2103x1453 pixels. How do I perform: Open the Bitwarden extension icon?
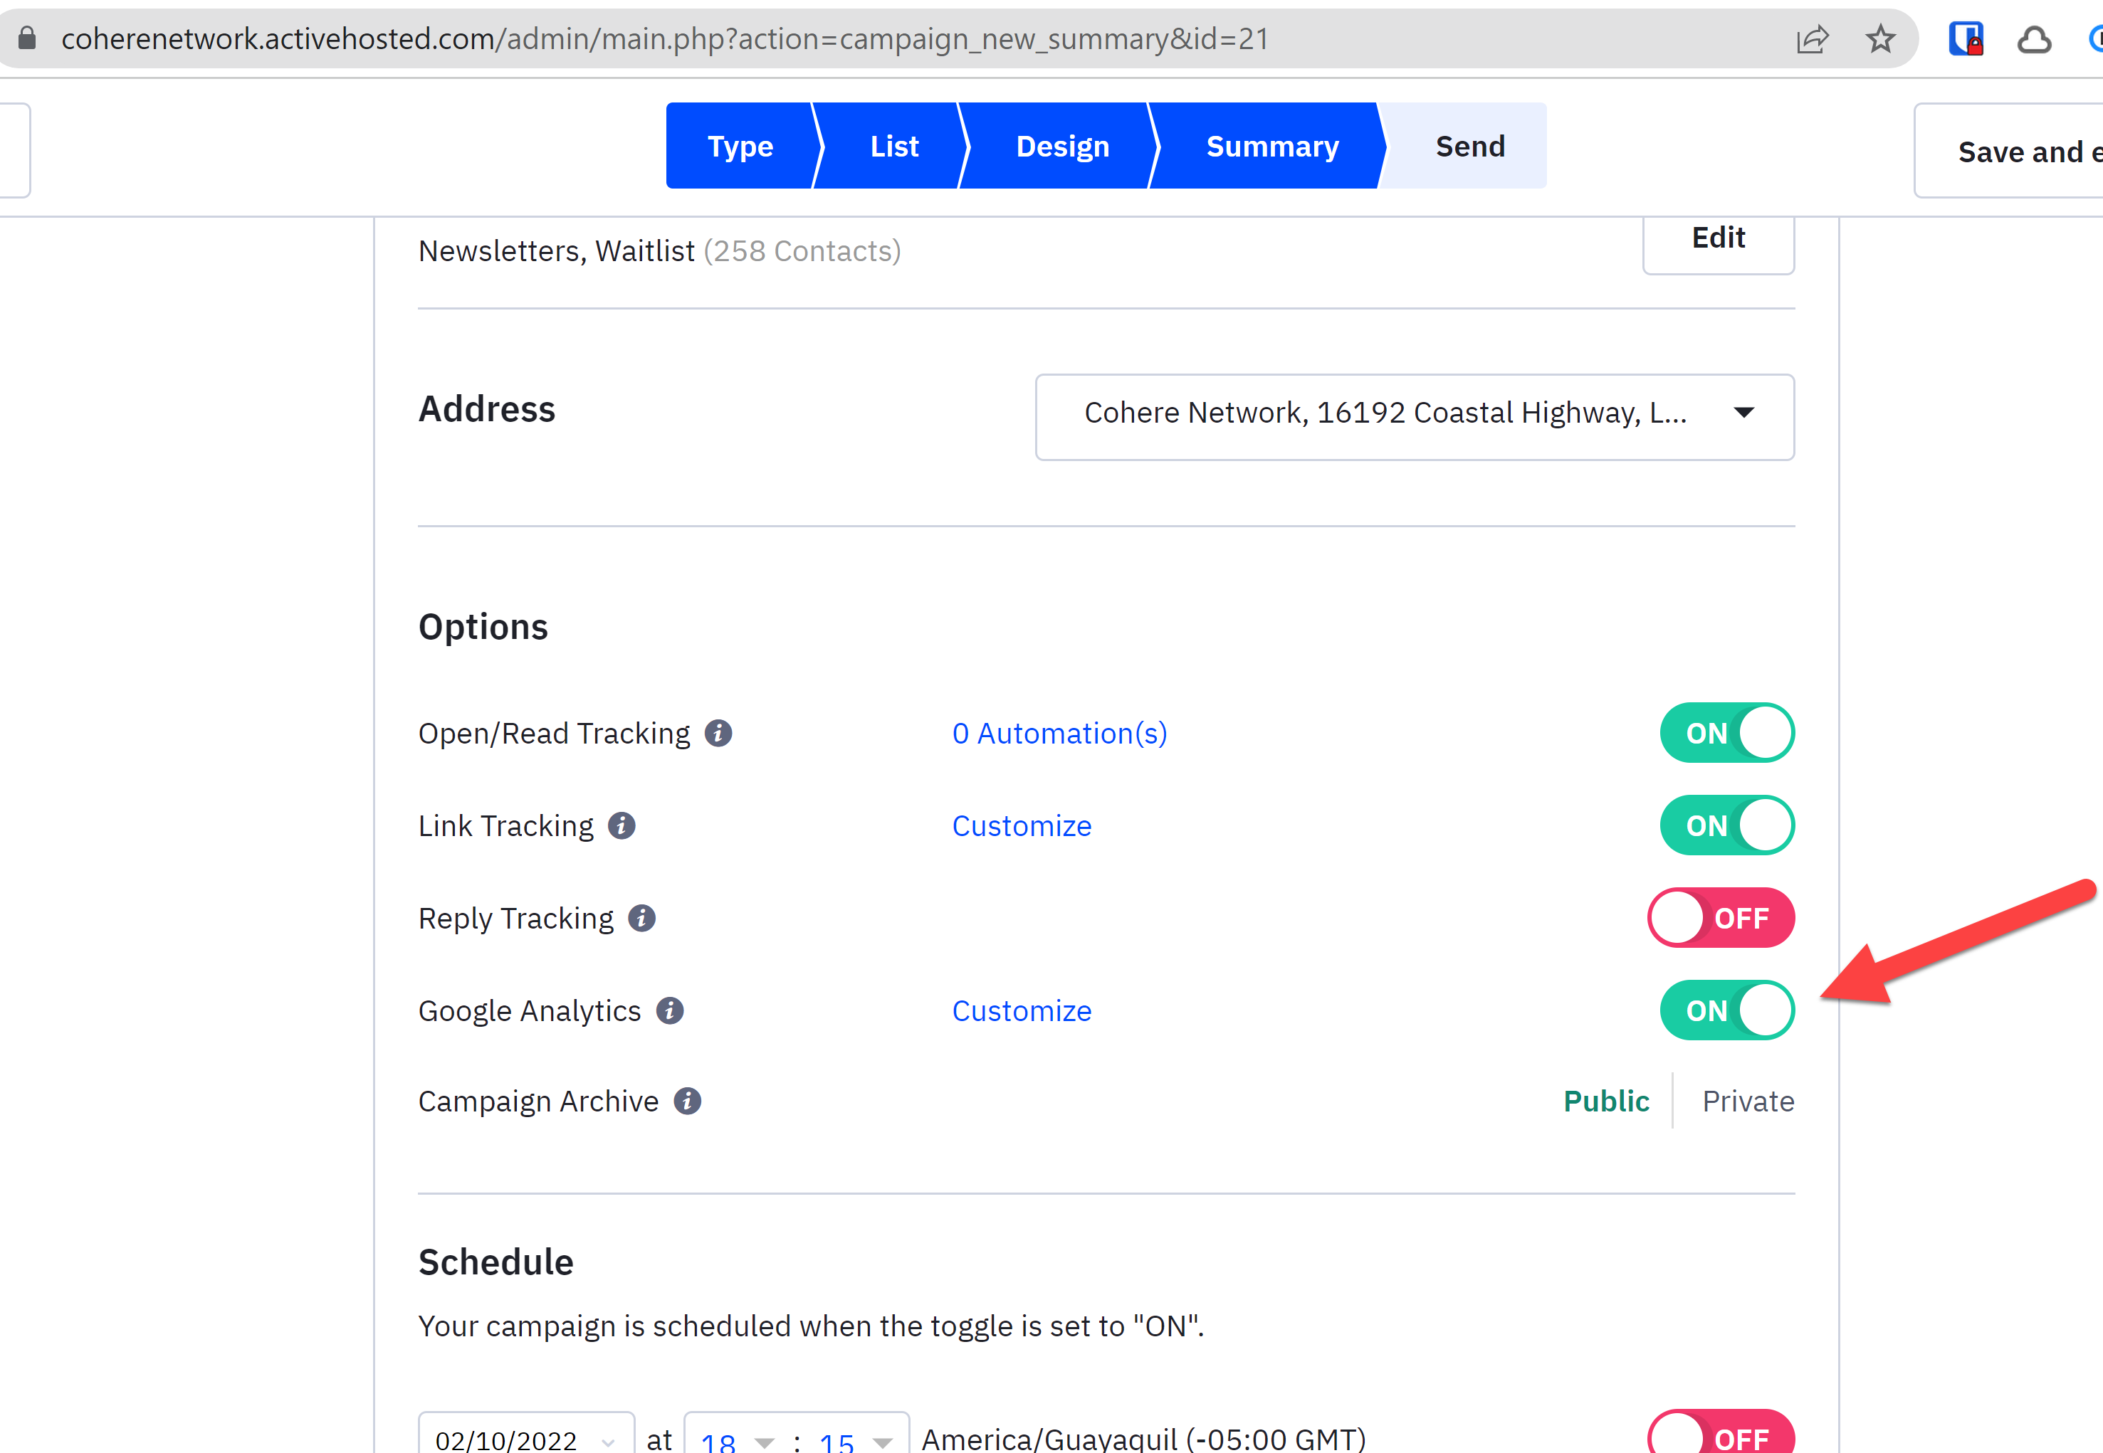pyautogui.click(x=1966, y=39)
